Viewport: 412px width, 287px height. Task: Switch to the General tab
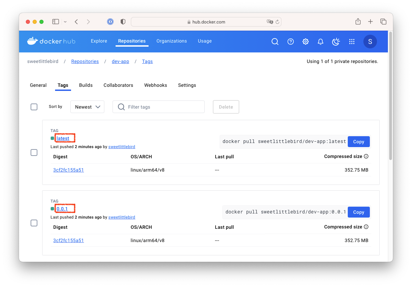(38, 85)
